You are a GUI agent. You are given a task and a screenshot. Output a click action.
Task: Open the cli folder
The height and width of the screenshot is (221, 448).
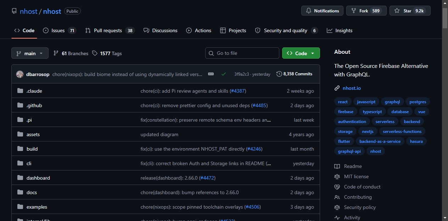29,163
